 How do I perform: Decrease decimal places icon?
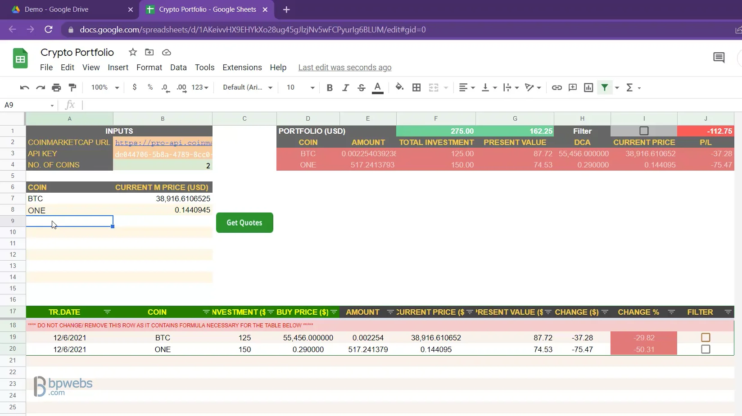(165, 87)
